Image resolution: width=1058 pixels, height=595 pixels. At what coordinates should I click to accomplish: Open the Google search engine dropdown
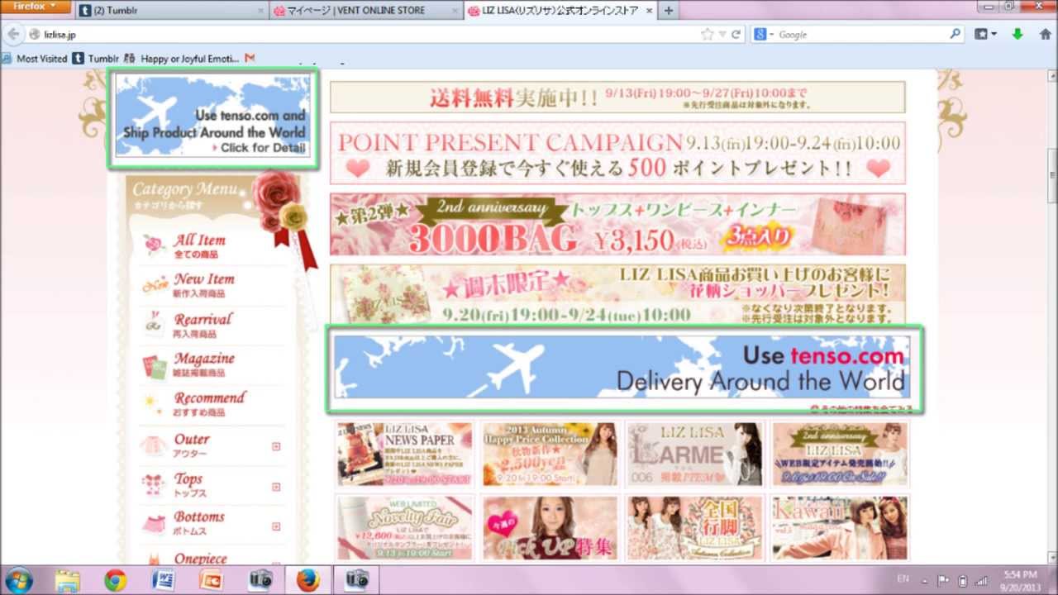tap(764, 35)
